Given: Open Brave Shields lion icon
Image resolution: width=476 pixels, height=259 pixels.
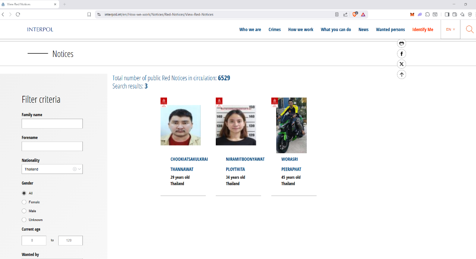Looking at the screenshot, I should point(355,14).
